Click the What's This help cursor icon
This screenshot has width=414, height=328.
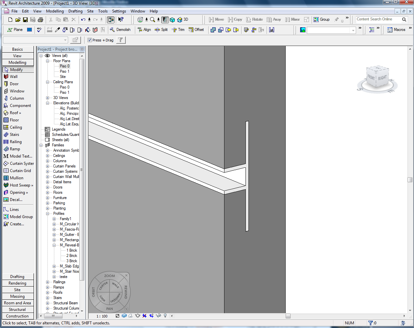pyautogui.click(x=121, y=20)
